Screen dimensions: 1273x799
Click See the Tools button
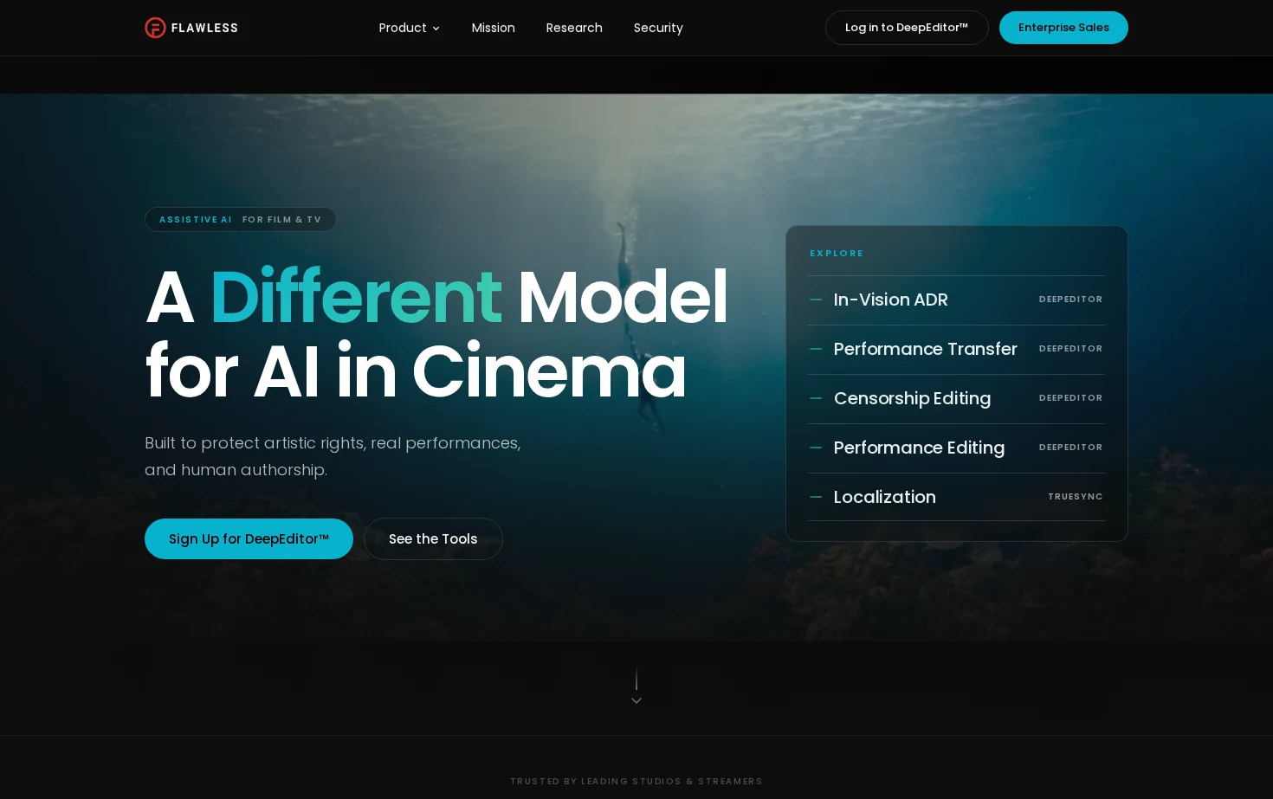(x=433, y=538)
